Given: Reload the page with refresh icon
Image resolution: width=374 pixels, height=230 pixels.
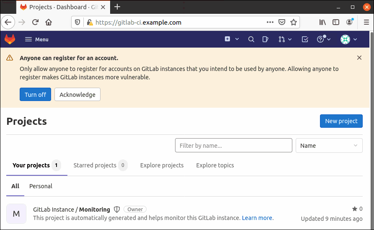Looking at the screenshot, I should pyautogui.click(x=35, y=23).
